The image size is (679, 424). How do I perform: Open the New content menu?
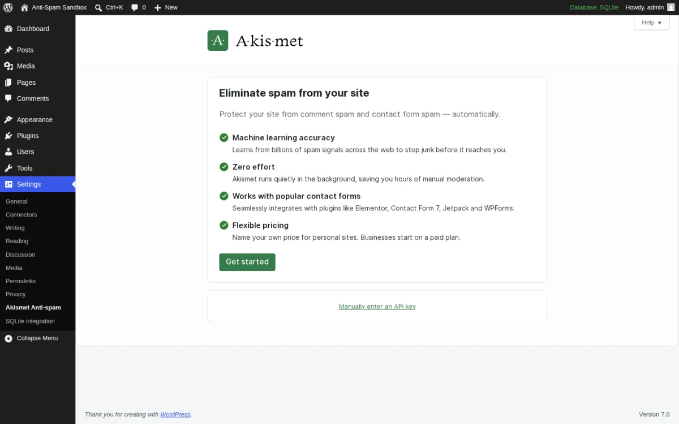(166, 7)
